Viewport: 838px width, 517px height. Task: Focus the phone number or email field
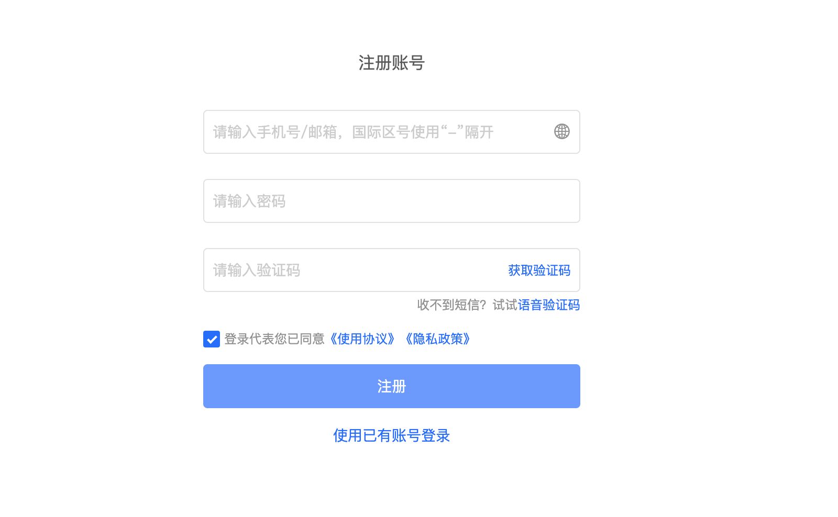click(x=391, y=132)
